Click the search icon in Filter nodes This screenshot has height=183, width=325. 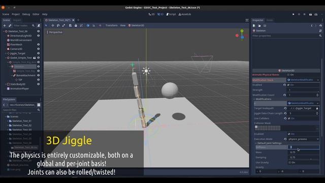pyautogui.click(x=33, y=25)
